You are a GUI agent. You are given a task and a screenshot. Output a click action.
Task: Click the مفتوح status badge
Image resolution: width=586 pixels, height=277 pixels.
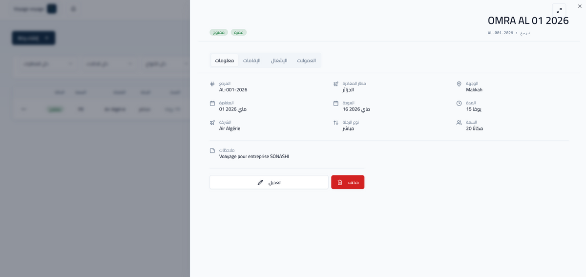tap(219, 32)
